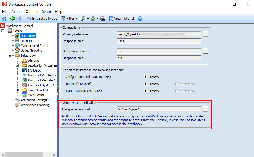Viewport: 254px width, 157px height.
Task: Select LANDesk in the tree
Action: [x=34, y=70]
